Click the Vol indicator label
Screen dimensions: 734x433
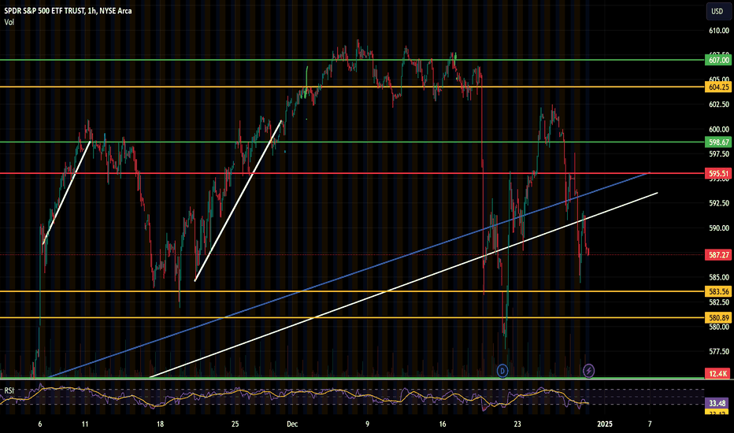9,22
